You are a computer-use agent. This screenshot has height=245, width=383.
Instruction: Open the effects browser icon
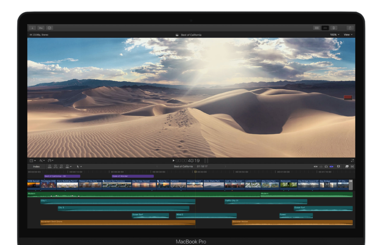coord(347,167)
